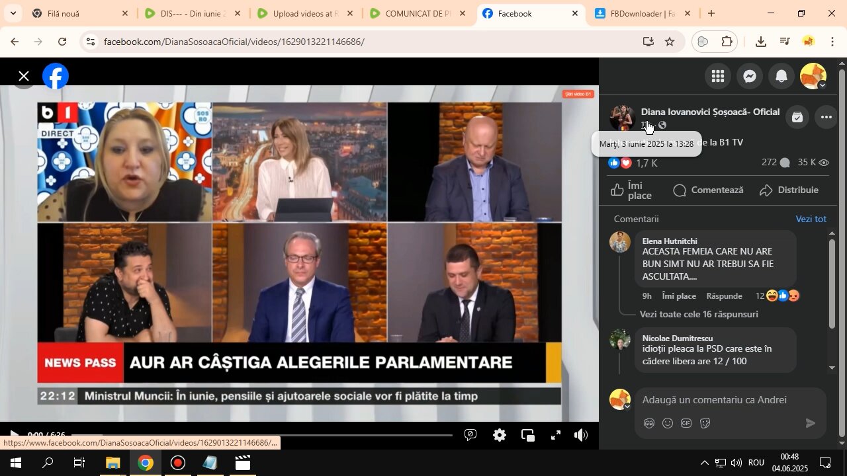
Task: Click the Distribuie share button
Action: click(x=789, y=190)
